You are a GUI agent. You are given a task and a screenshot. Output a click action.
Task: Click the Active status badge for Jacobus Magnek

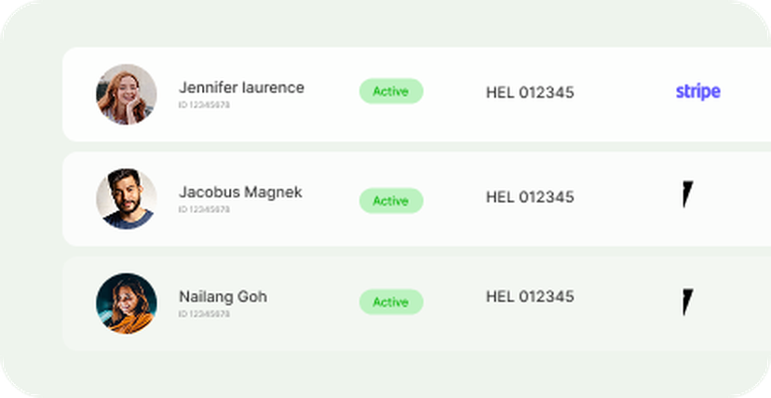[391, 200]
